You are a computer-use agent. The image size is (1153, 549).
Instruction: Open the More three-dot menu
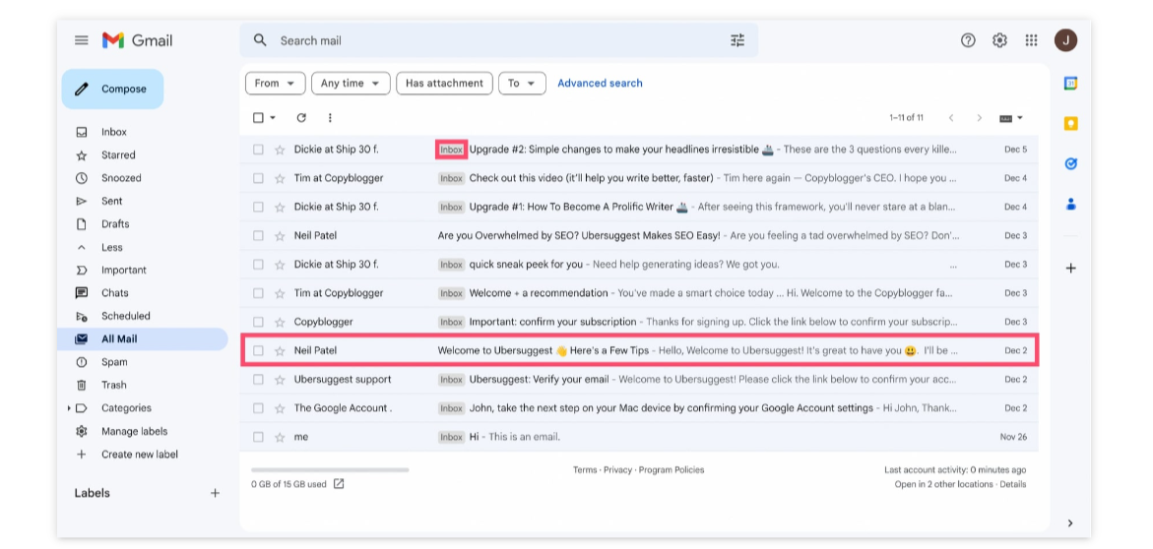(330, 118)
